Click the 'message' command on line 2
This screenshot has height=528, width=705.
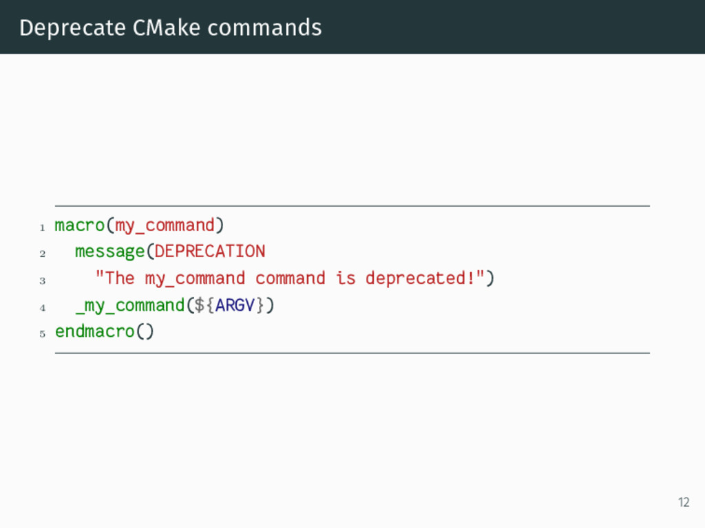point(109,252)
